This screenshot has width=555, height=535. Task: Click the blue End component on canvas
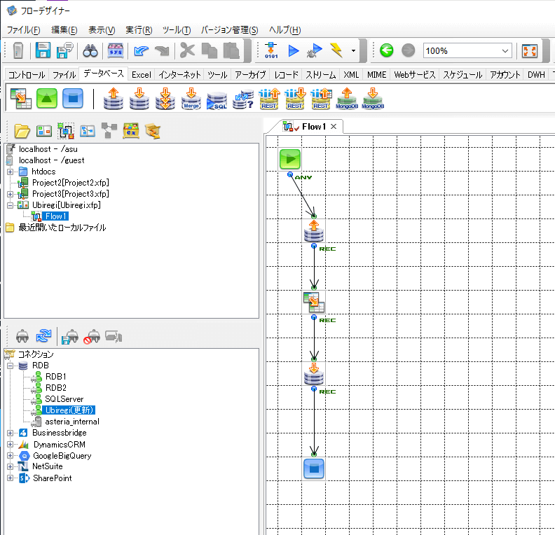(314, 468)
